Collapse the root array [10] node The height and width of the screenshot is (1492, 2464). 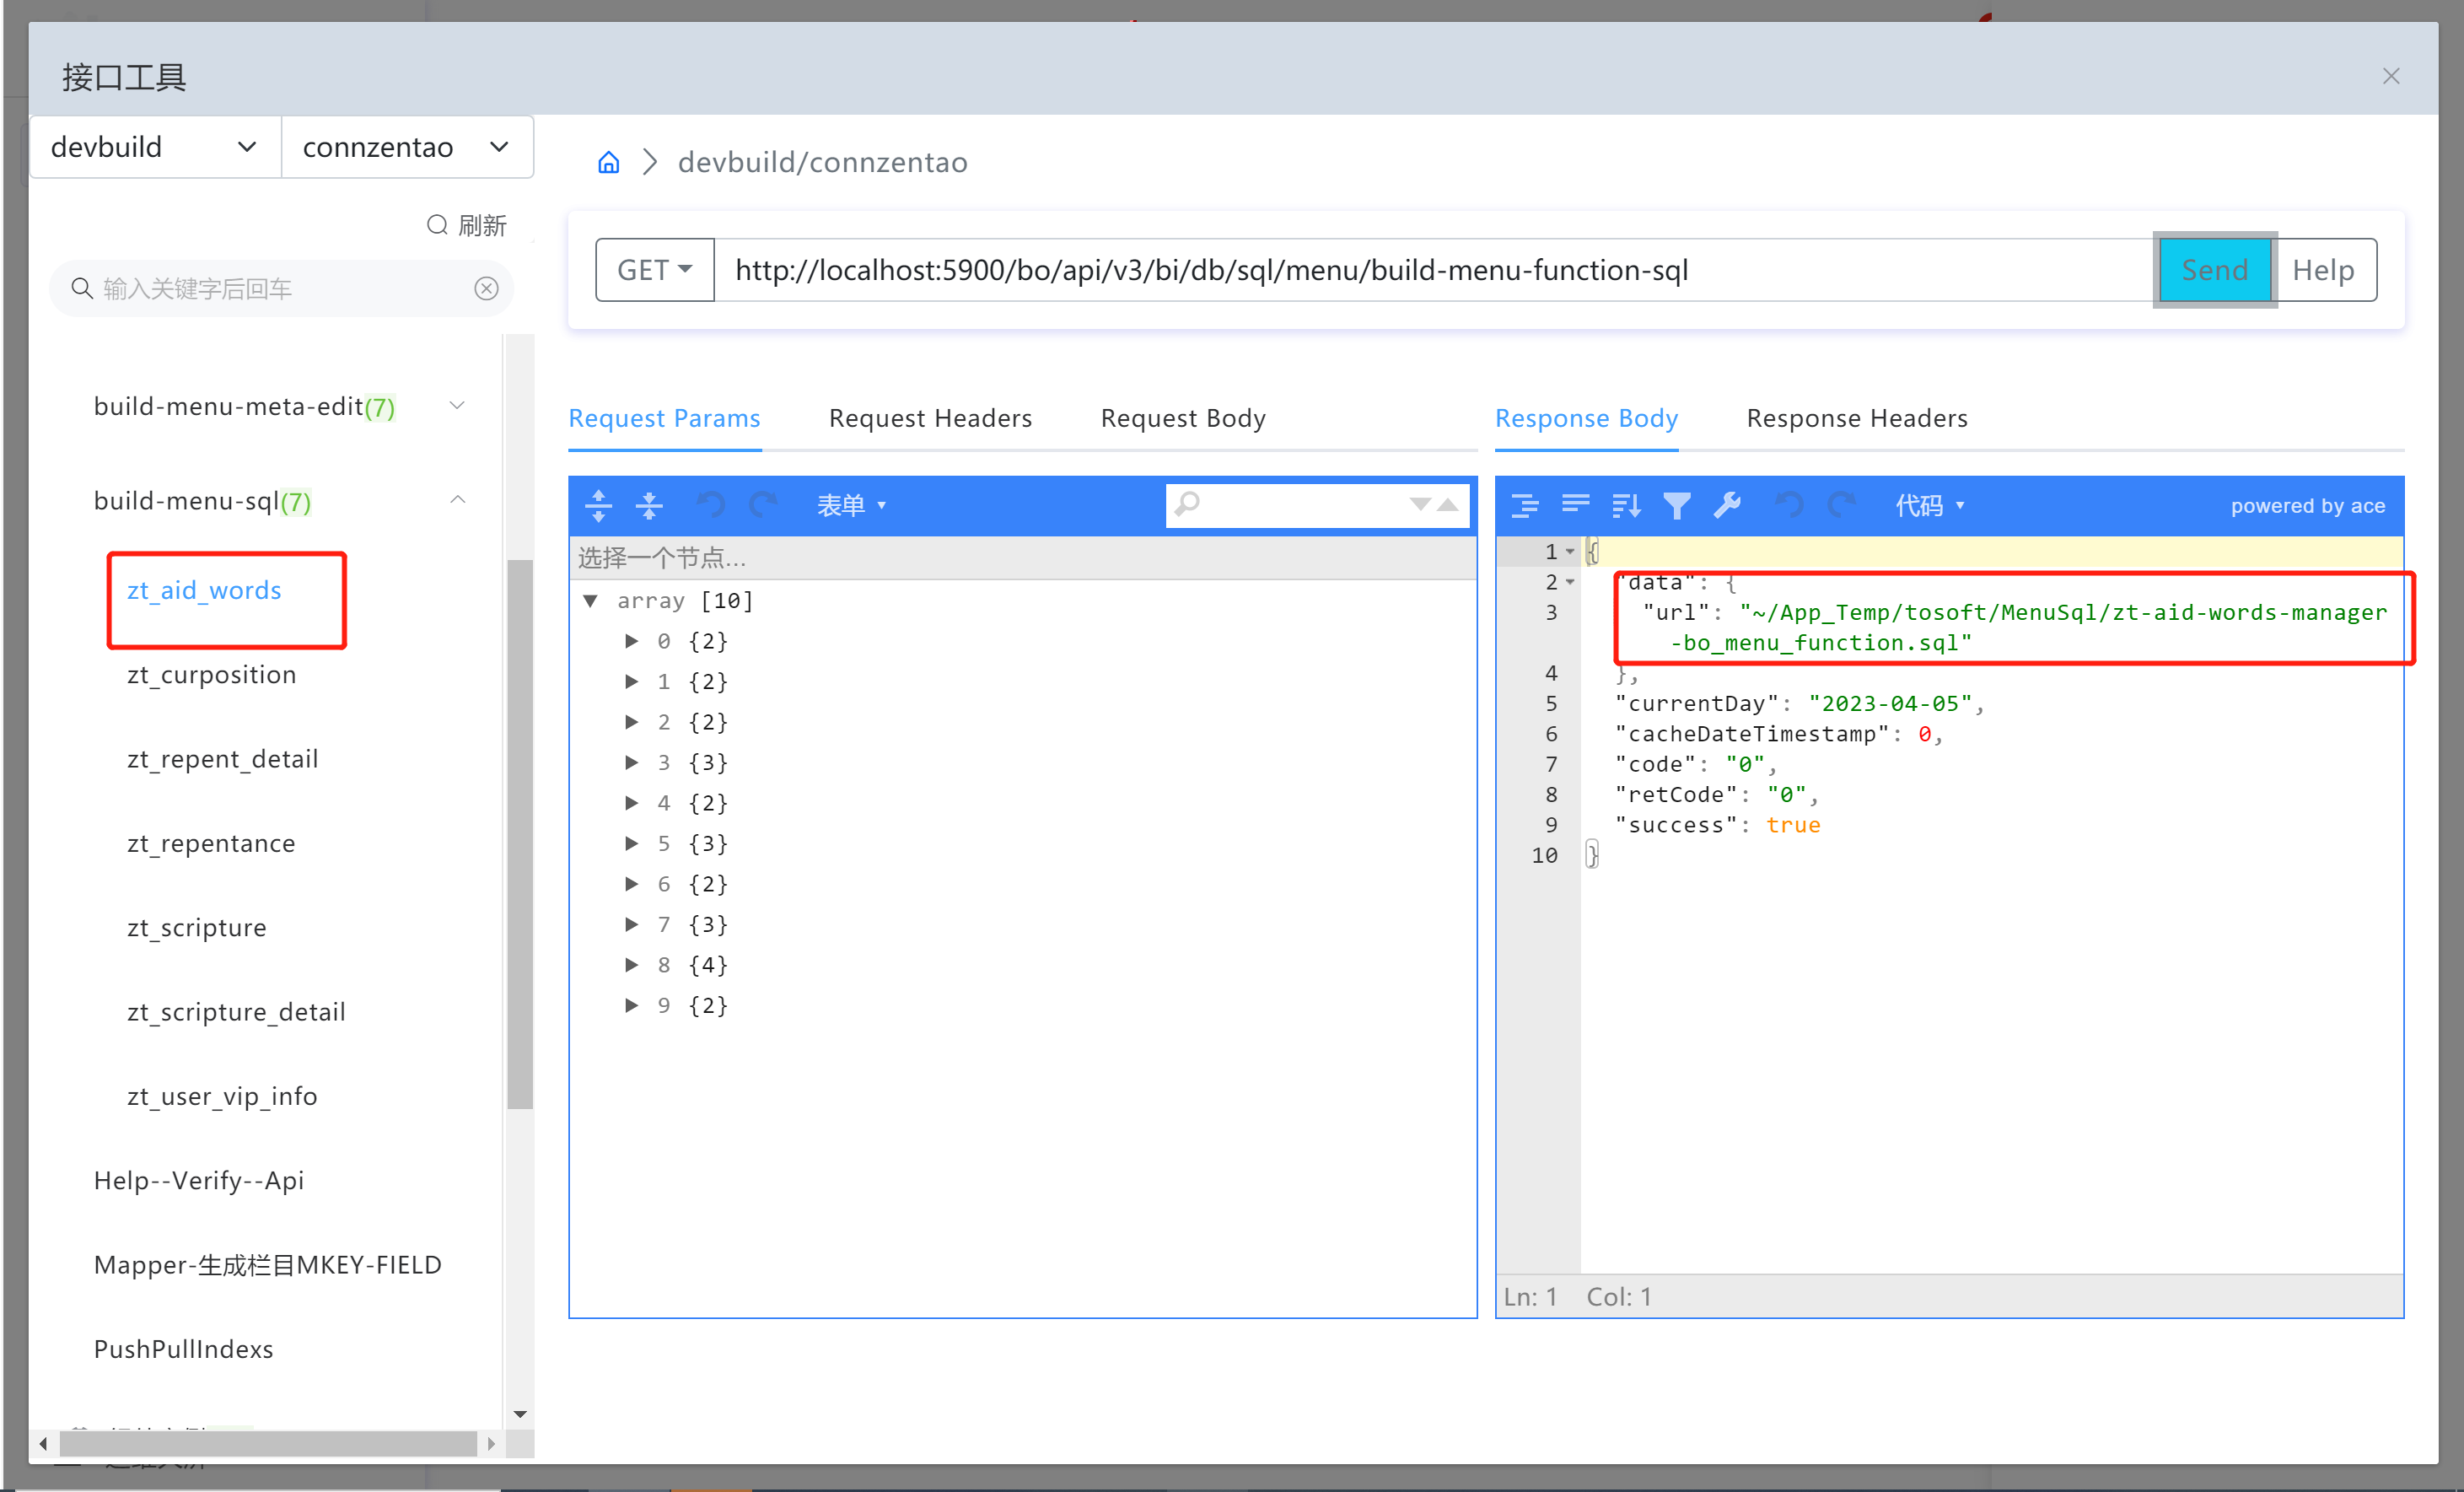point(590,600)
